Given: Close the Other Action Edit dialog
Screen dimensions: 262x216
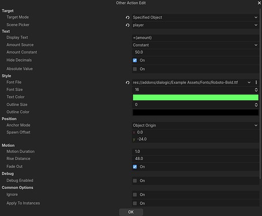Looking at the screenshot, I should pyautogui.click(x=259, y=3).
